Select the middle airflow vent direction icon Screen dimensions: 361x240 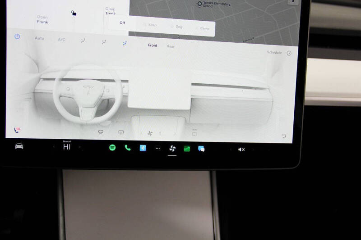[x=104, y=42]
